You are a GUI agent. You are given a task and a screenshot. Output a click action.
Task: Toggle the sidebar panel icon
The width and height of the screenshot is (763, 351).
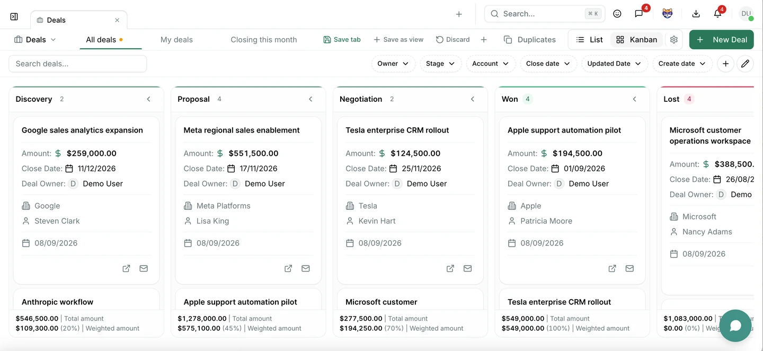click(x=14, y=16)
